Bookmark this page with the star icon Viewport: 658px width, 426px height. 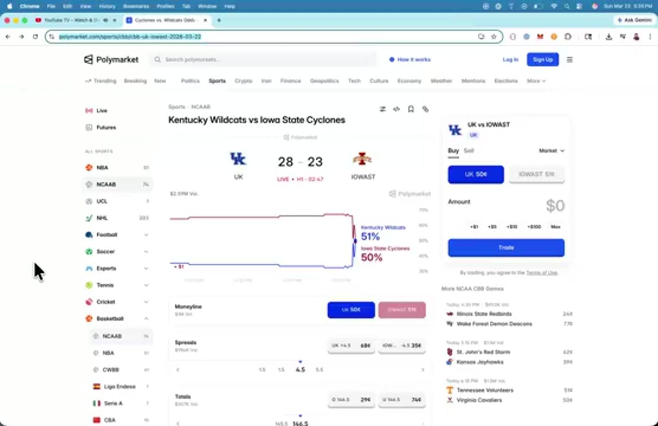(x=493, y=37)
